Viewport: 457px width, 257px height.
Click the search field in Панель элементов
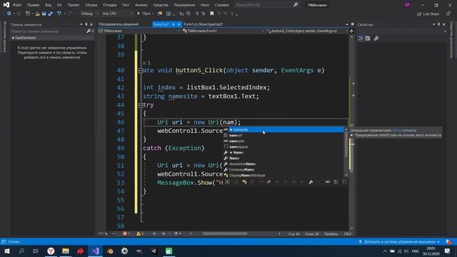48,31
